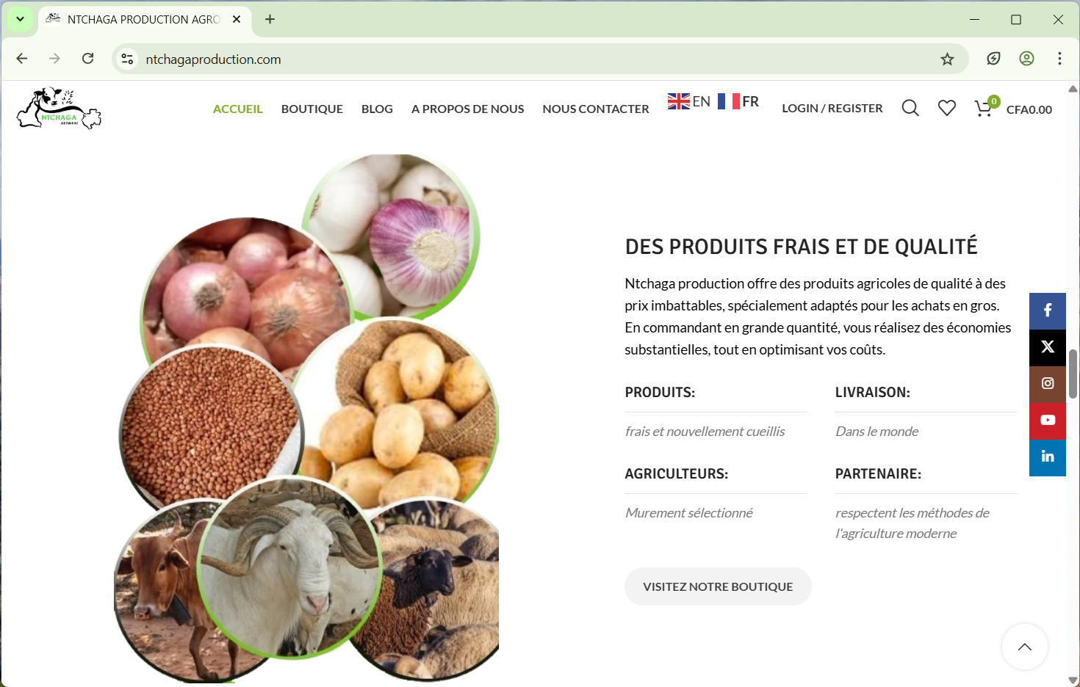Click the VISITEZ NOTRE BOUTIQUE button
Image resolution: width=1080 pixels, height=687 pixels.
coord(718,586)
